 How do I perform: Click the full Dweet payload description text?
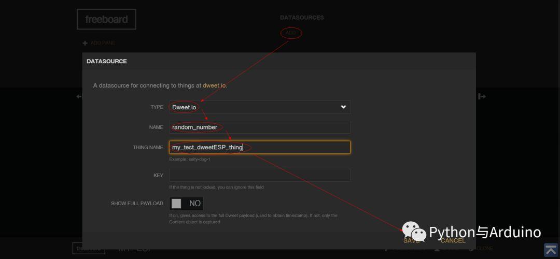coord(253,219)
